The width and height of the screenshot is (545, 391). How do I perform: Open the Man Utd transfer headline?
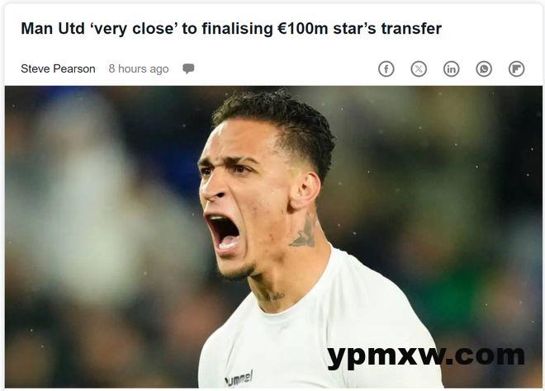(231, 29)
